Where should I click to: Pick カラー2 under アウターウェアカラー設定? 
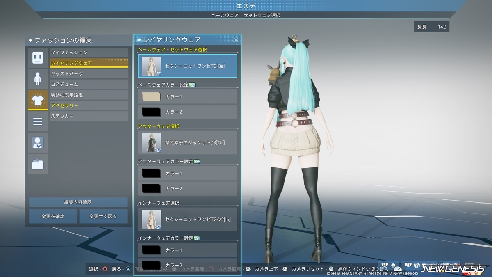pos(187,189)
